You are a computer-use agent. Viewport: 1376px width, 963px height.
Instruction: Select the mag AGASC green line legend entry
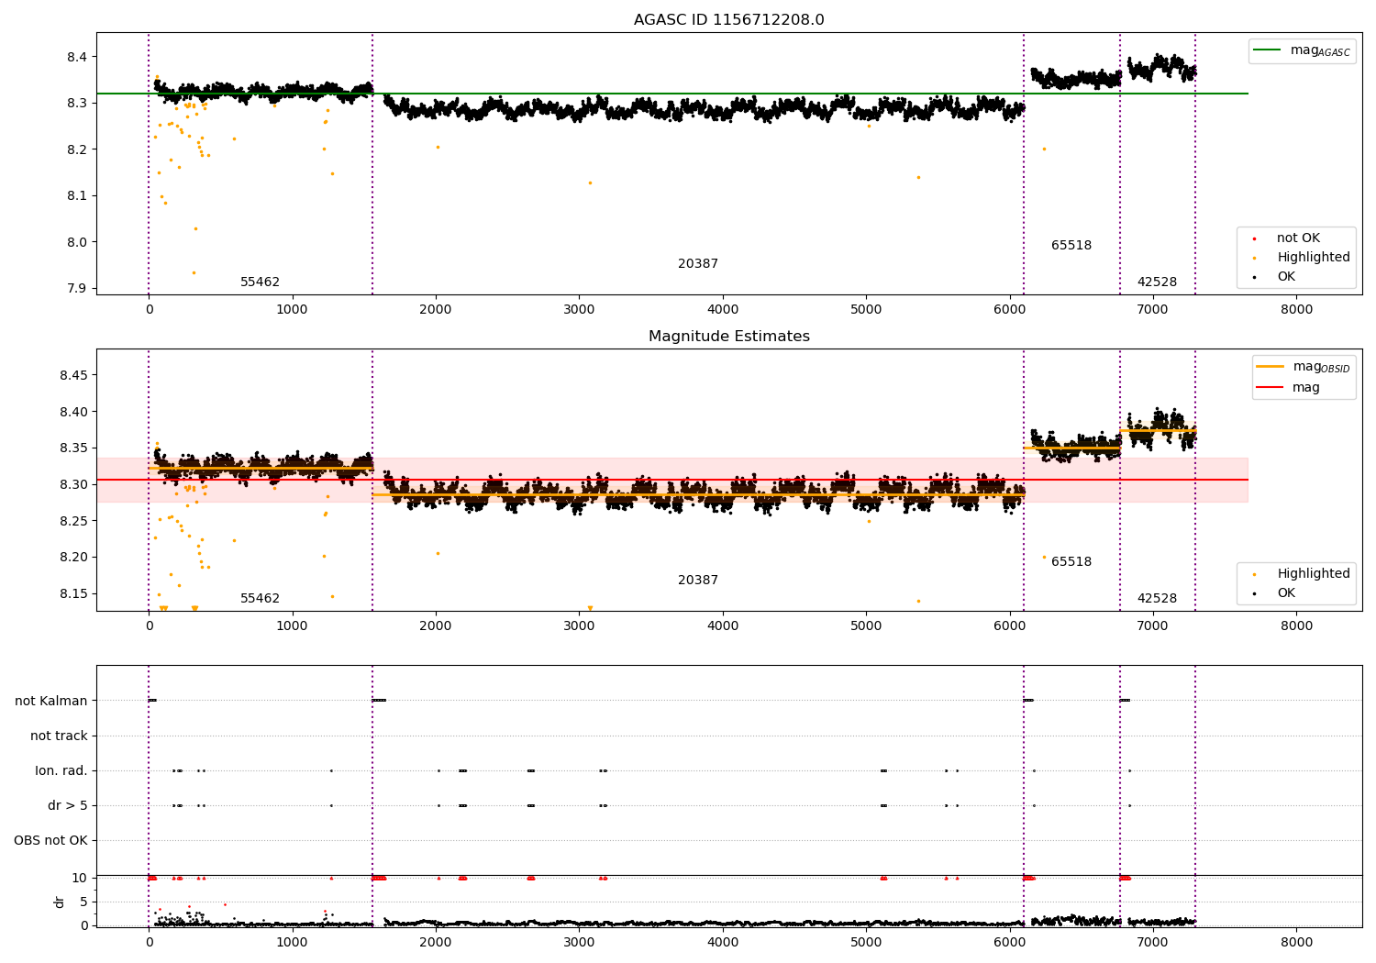[x=1302, y=50]
